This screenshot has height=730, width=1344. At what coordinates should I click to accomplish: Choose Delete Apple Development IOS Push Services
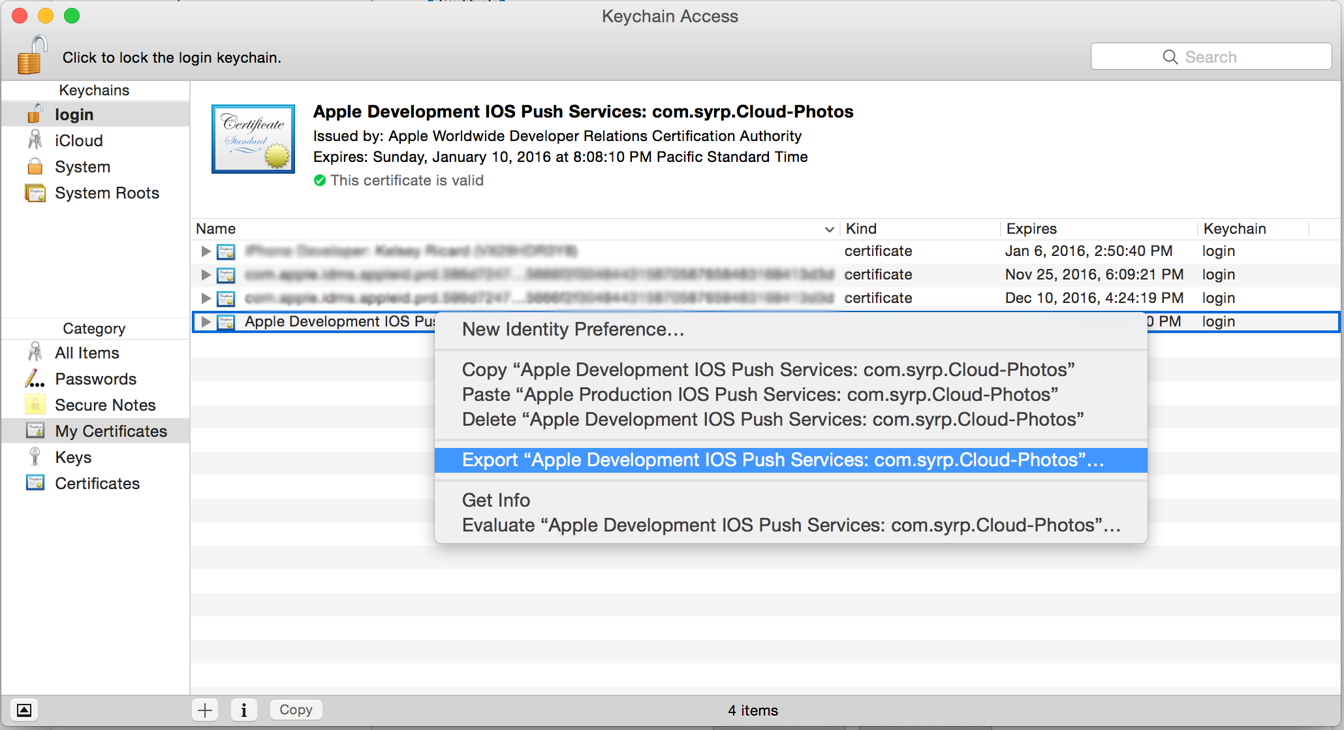(x=790, y=419)
